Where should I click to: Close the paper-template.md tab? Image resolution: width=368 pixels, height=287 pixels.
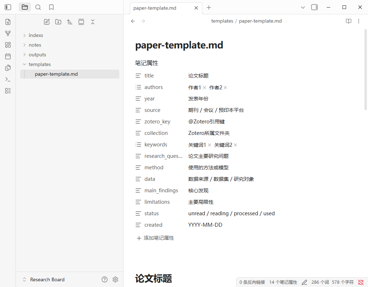(x=196, y=8)
